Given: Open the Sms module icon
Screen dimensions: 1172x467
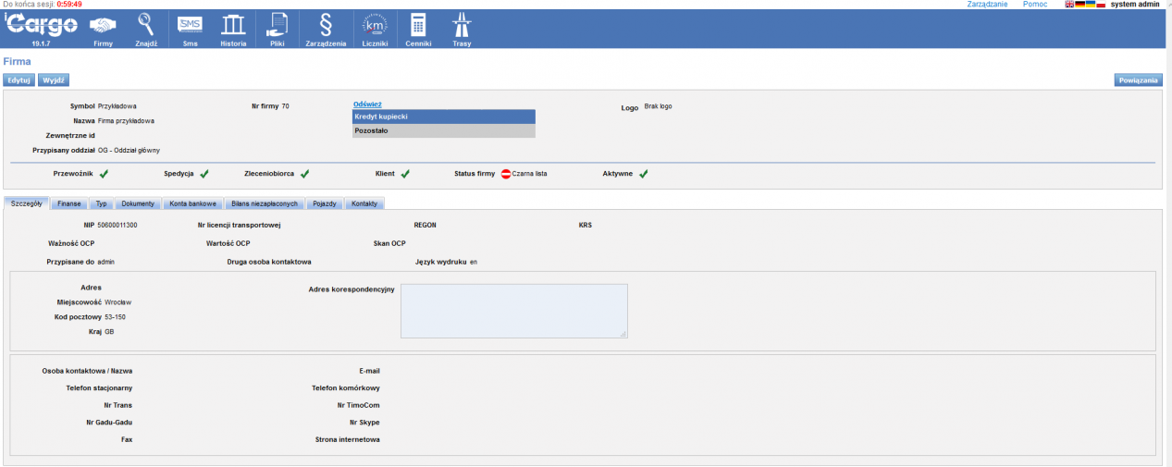Looking at the screenshot, I should pyautogui.click(x=190, y=25).
